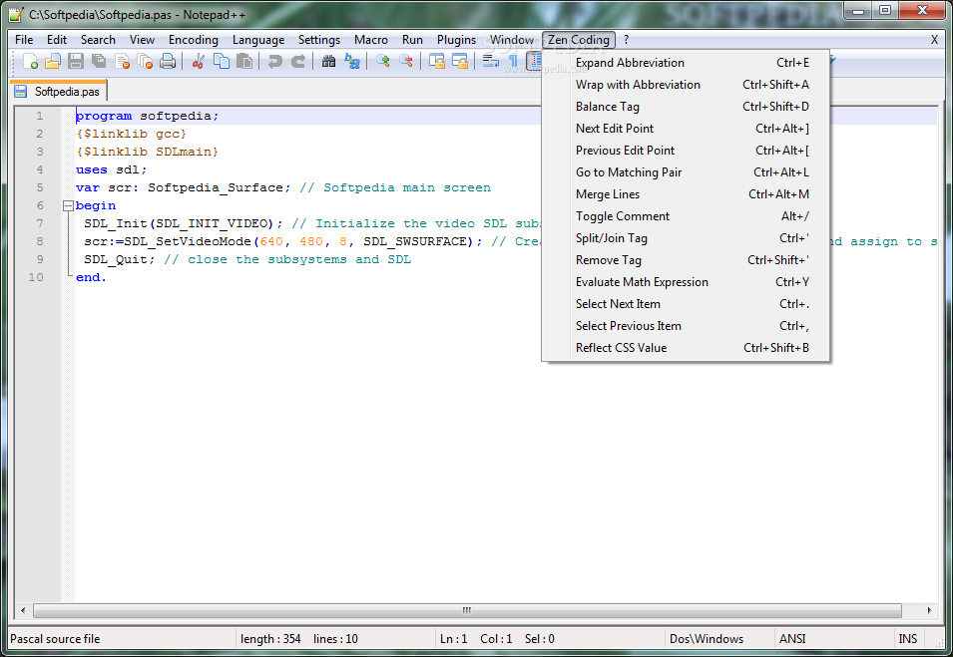Click the Synchronize Vertical Scrolling icon

click(x=436, y=62)
